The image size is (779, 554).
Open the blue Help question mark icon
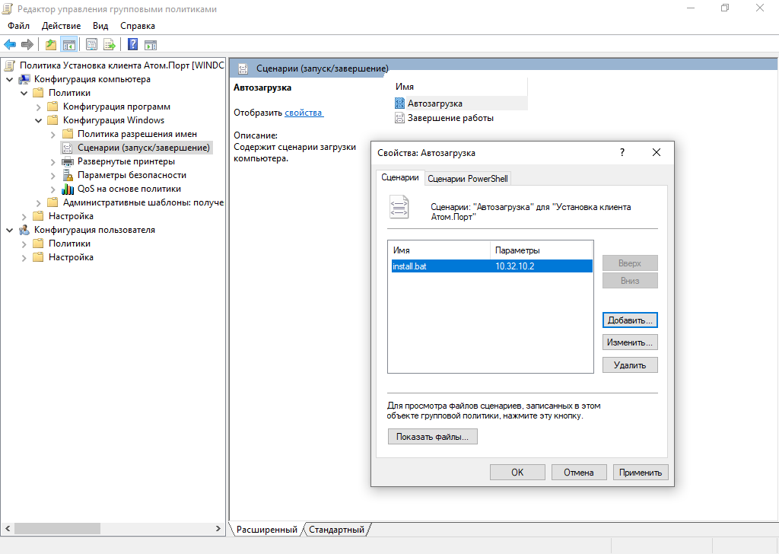[x=132, y=44]
